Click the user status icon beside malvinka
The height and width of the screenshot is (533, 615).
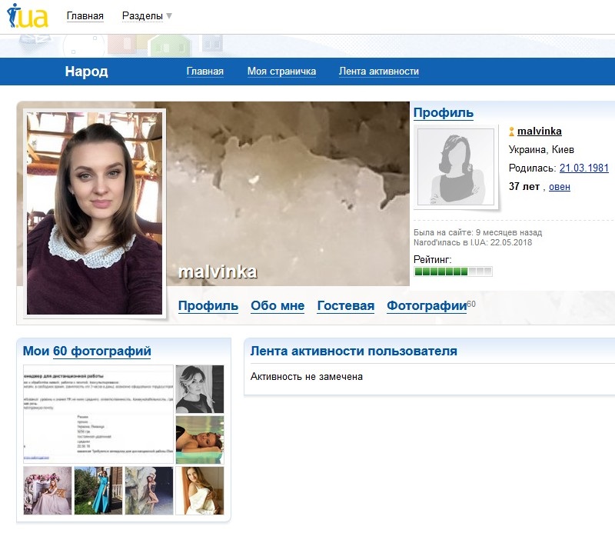512,132
